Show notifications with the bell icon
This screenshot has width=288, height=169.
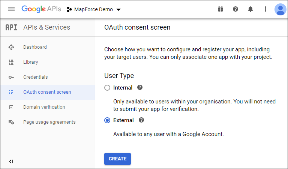250,9
